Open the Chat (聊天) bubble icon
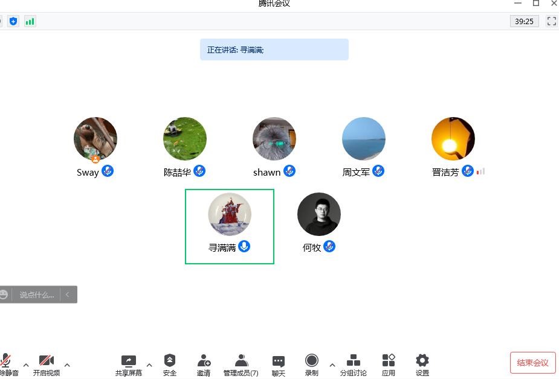The height and width of the screenshot is (379, 559). point(279,365)
